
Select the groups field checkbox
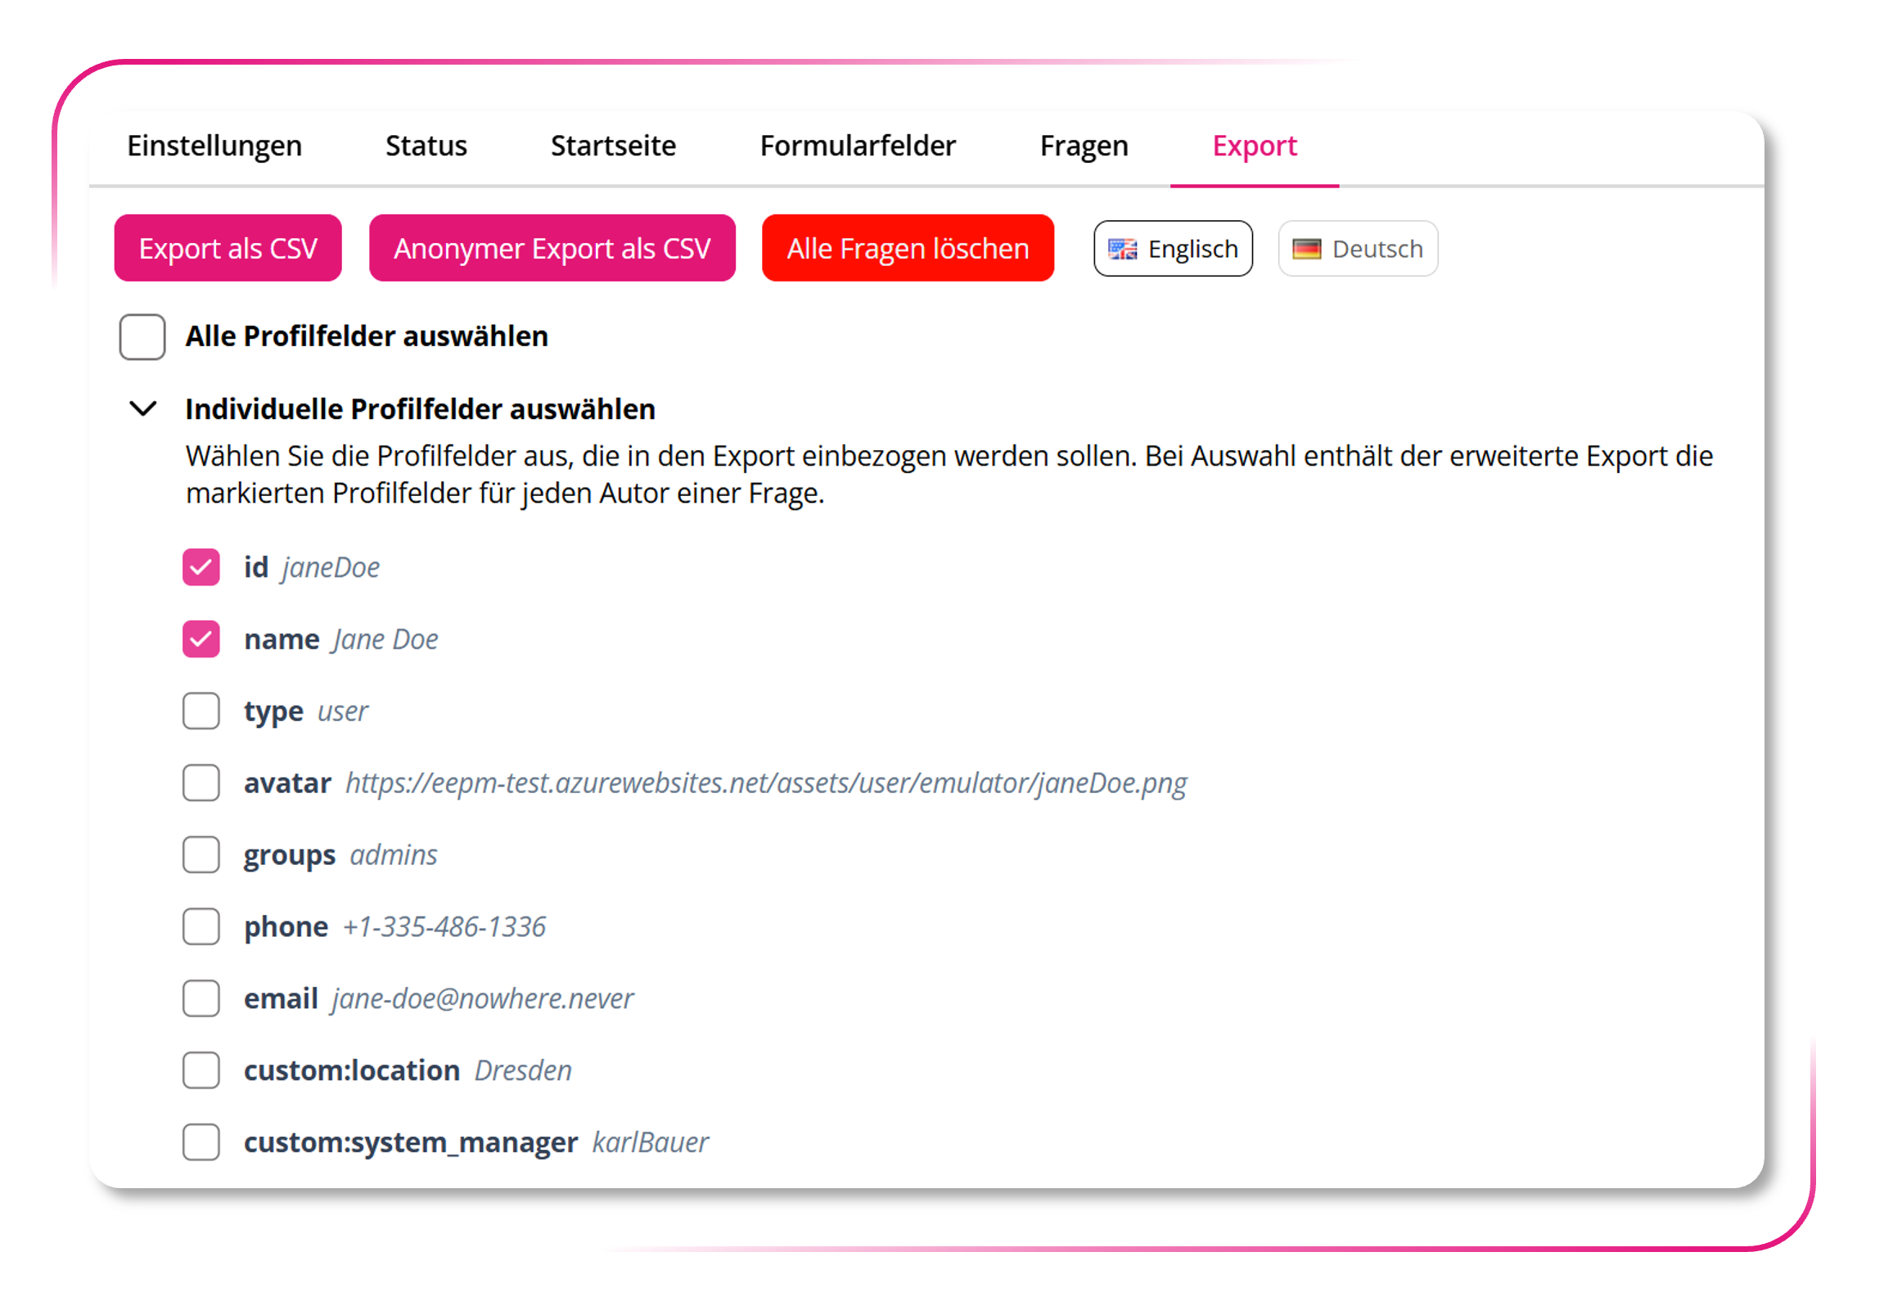coord(201,854)
